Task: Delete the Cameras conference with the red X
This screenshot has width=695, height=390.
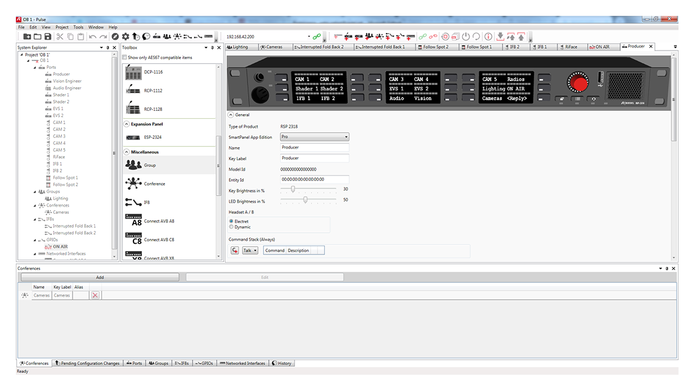Action: pos(95,295)
